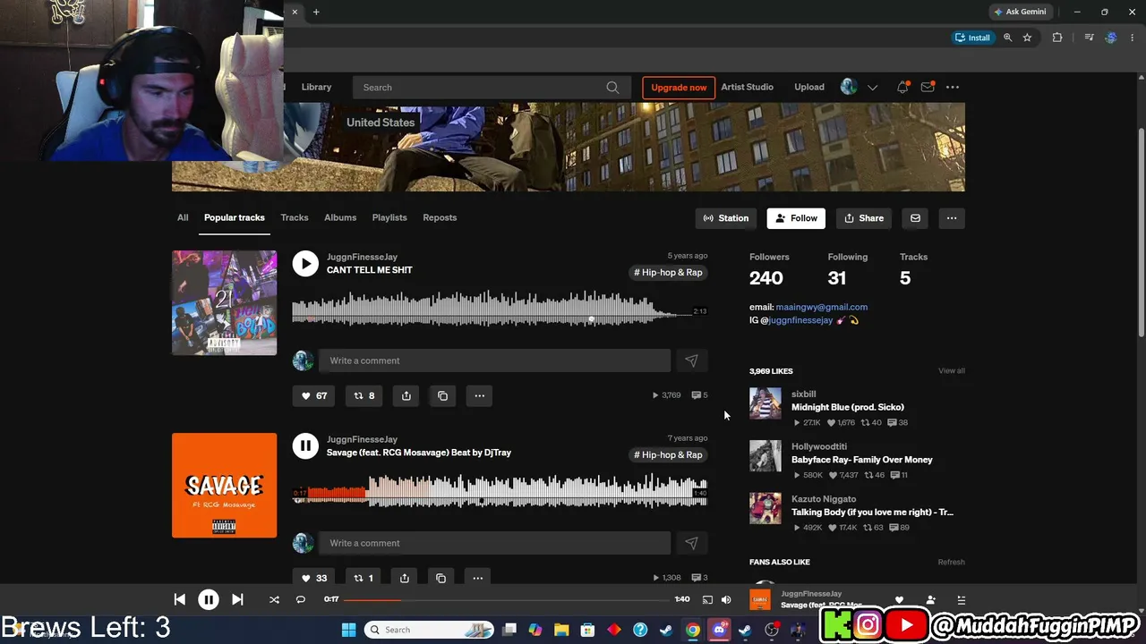Open the header more options menu
Screen dimensions: 1146x644
pos(953,88)
